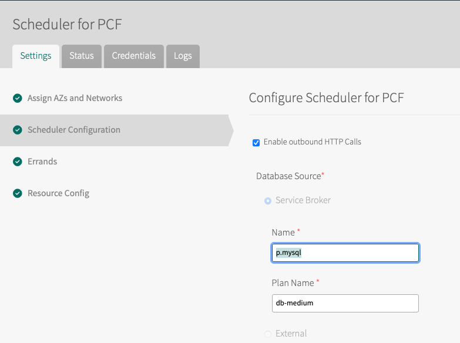The height and width of the screenshot is (343, 460).
Task: Click the Scheduler for PCF page title
Action: [67, 24]
